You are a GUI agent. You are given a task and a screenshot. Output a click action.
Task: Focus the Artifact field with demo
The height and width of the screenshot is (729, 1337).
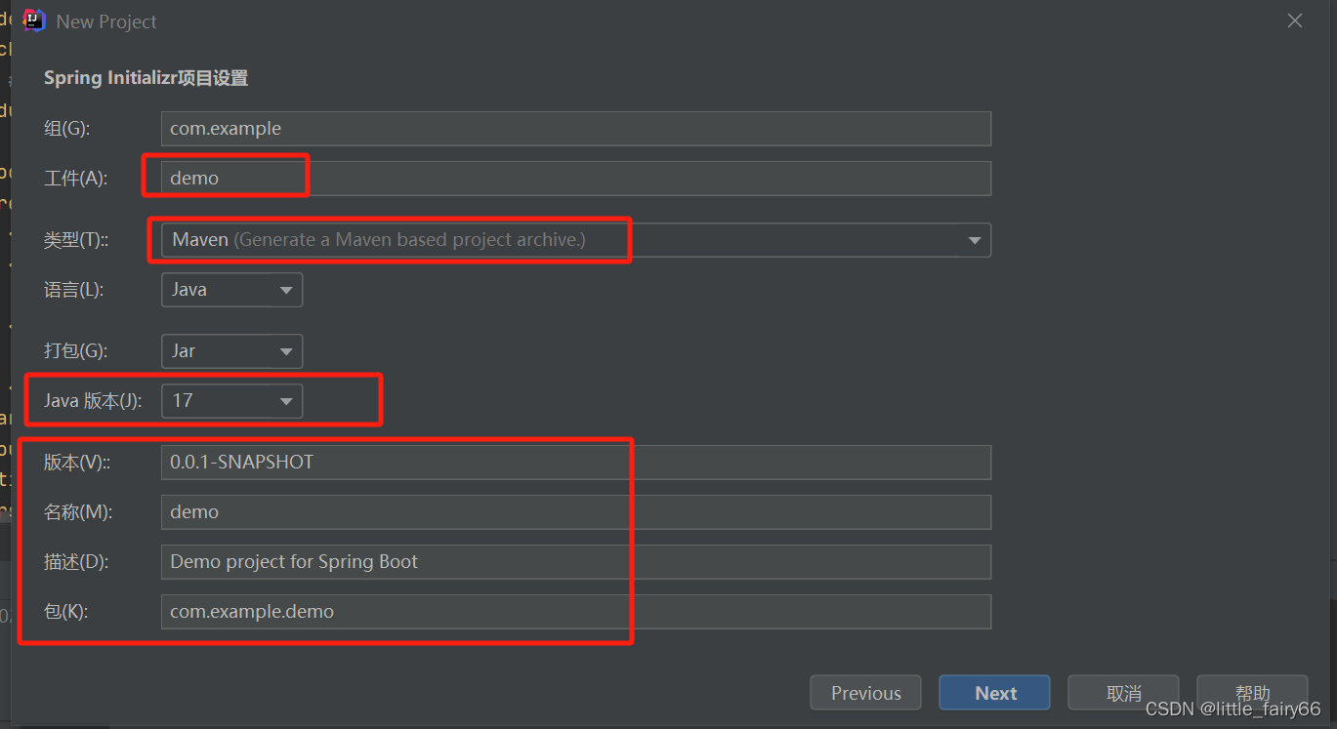click(x=576, y=179)
